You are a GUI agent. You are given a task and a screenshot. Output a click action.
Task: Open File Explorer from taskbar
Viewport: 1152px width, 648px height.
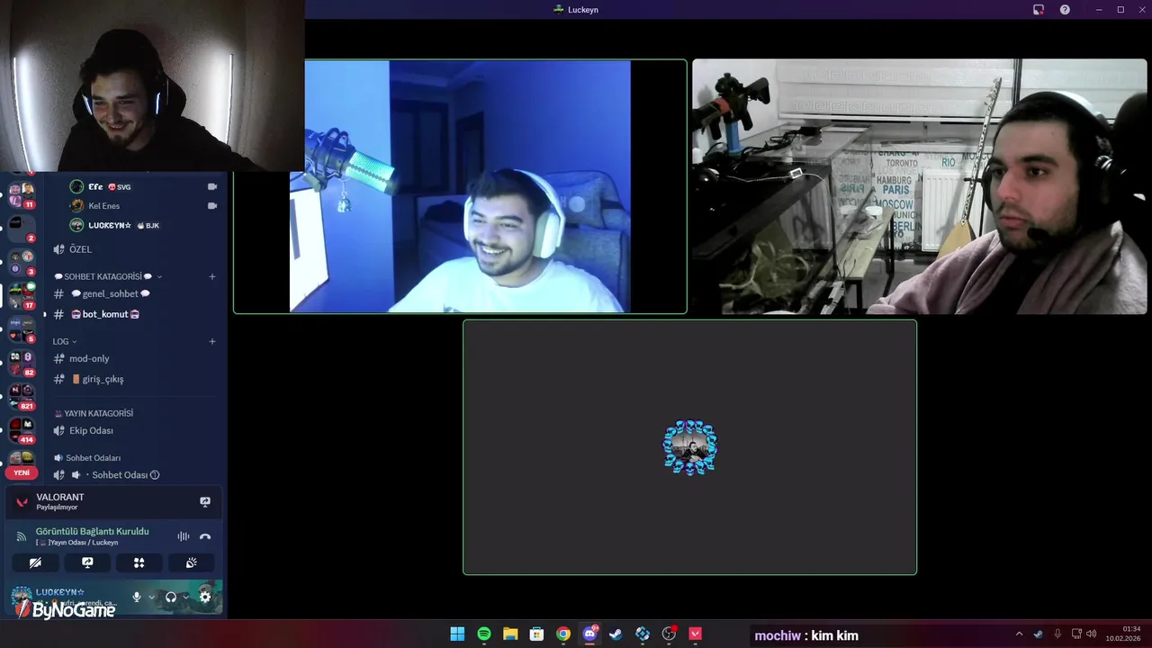[x=510, y=634]
